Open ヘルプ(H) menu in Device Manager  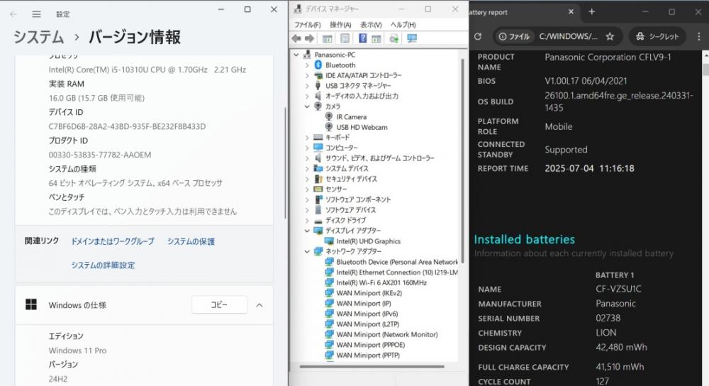pyautogui.click(x=403, y=25)
